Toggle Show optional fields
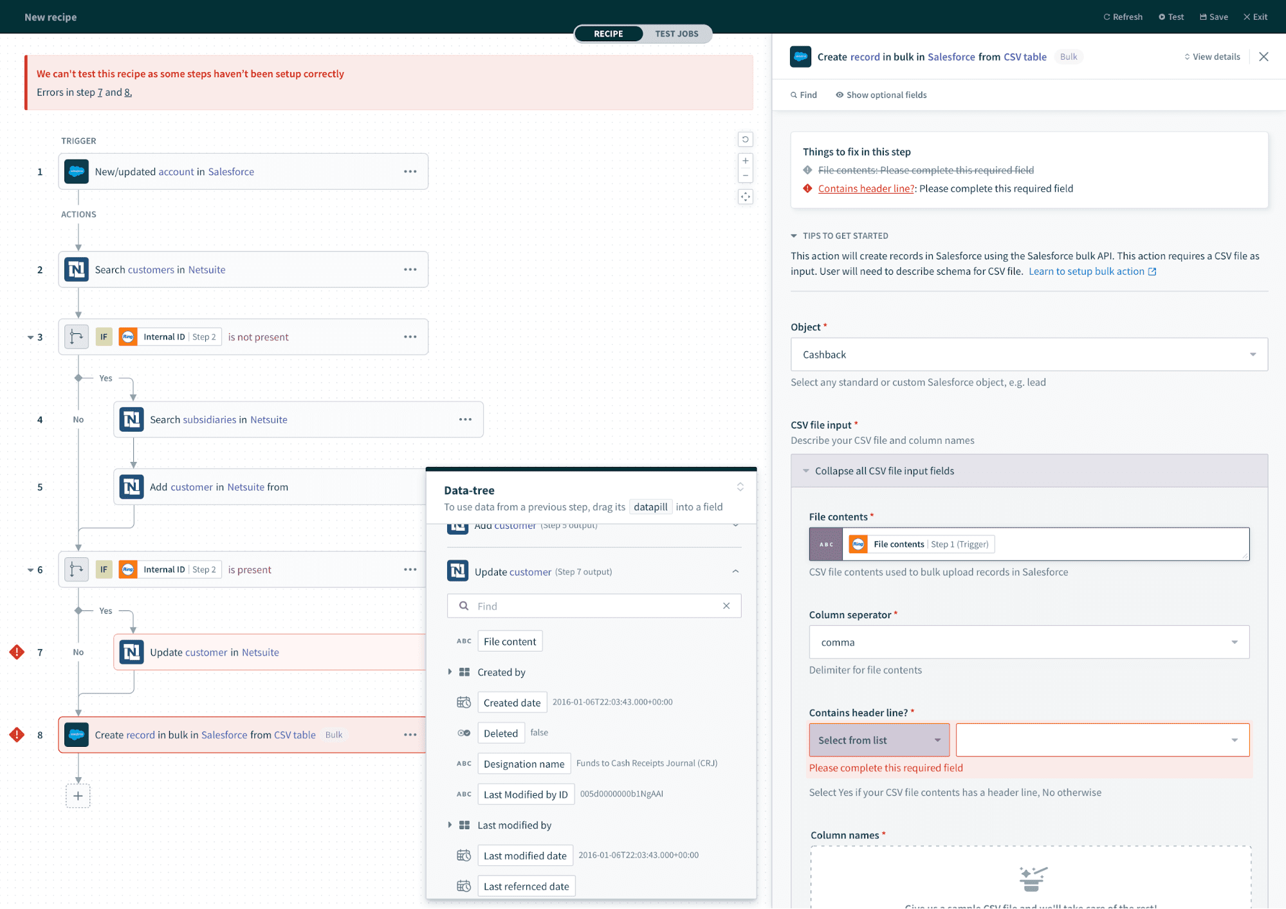 (881, 95)
